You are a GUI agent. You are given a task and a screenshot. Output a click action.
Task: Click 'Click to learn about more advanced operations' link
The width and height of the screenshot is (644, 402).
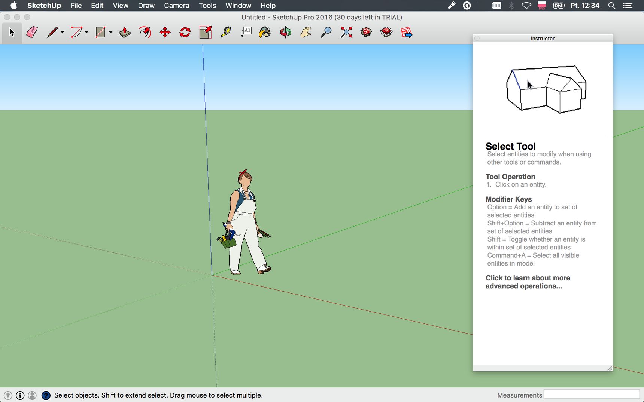point(528,282)
